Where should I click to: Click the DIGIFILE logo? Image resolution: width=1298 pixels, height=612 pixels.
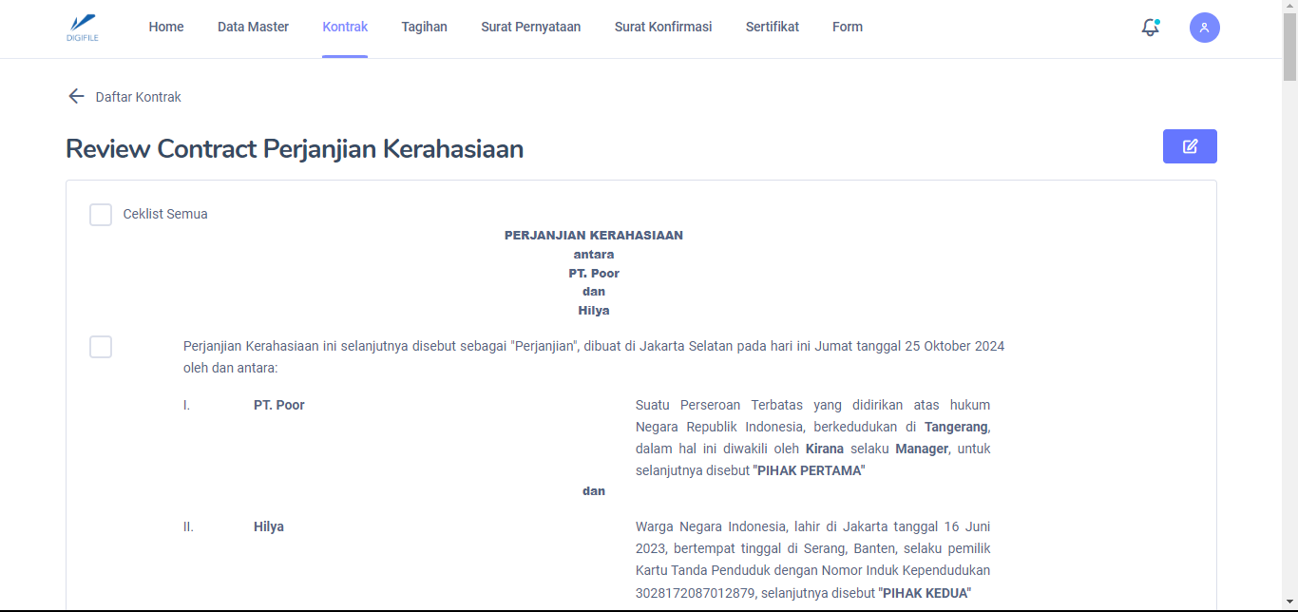pos(83,28)
